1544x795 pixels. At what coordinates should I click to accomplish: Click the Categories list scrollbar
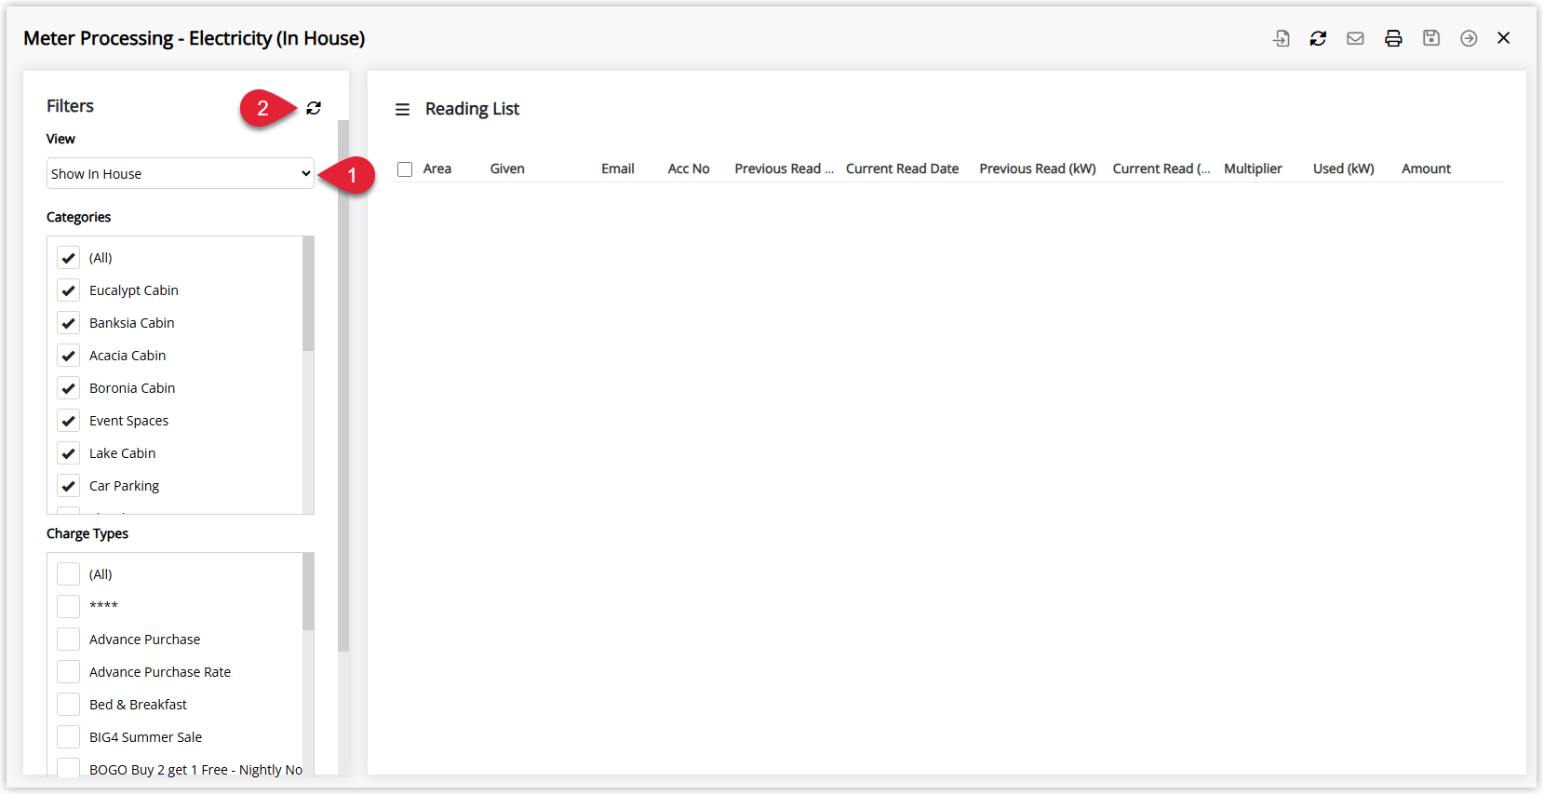[x=308, y=294]
